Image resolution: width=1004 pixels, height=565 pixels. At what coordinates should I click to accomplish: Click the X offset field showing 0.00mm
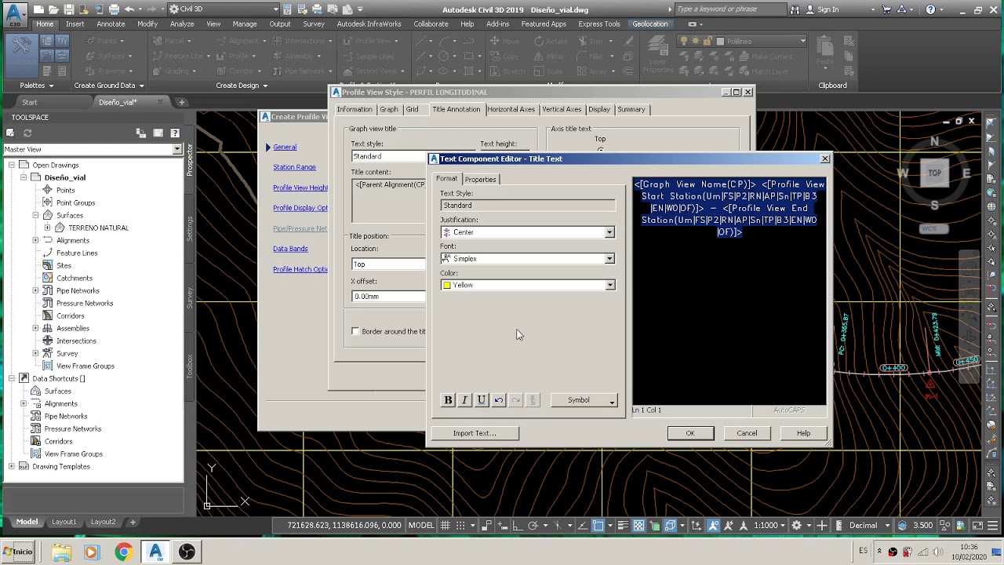389,297
